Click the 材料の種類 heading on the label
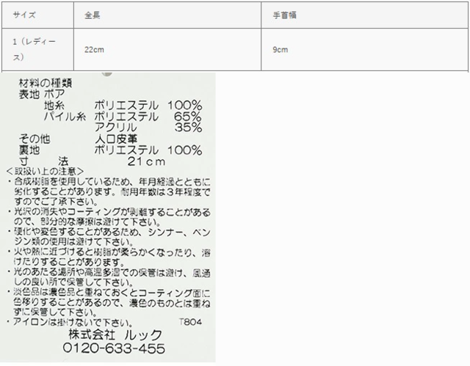 (43, 84)
